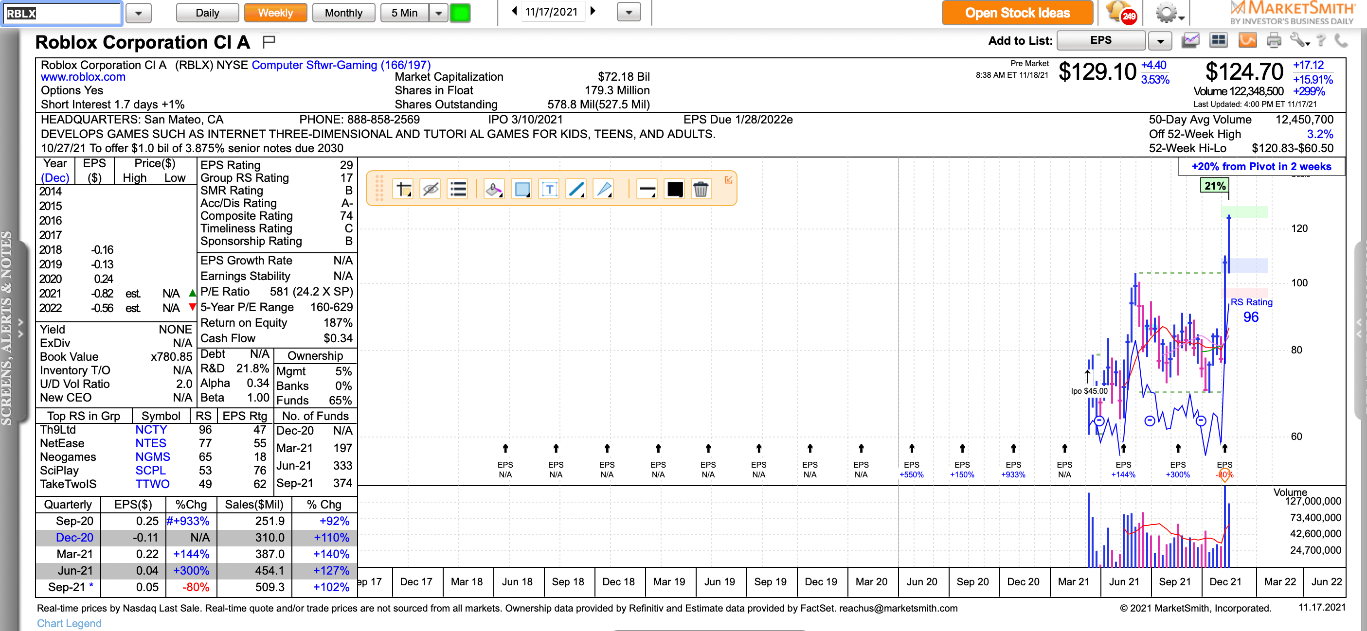Image resolution: width=1367 pixels, height=631 pixels.
Task: Click the (Dec) fiscal year link
Action: 55,177
